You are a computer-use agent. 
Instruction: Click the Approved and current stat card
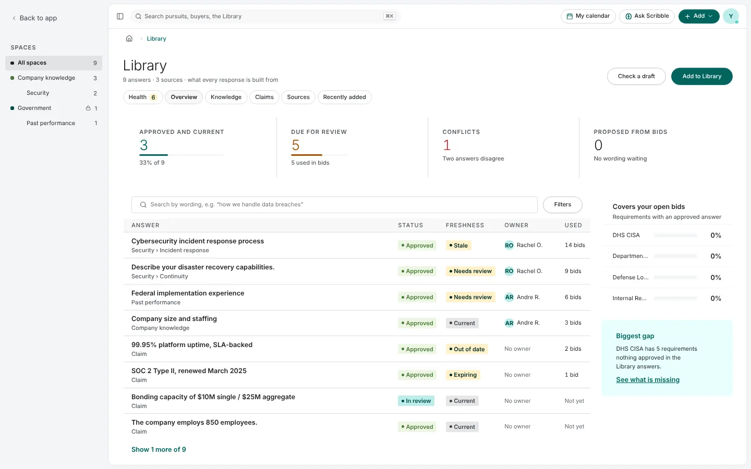(x=200, y=147)
